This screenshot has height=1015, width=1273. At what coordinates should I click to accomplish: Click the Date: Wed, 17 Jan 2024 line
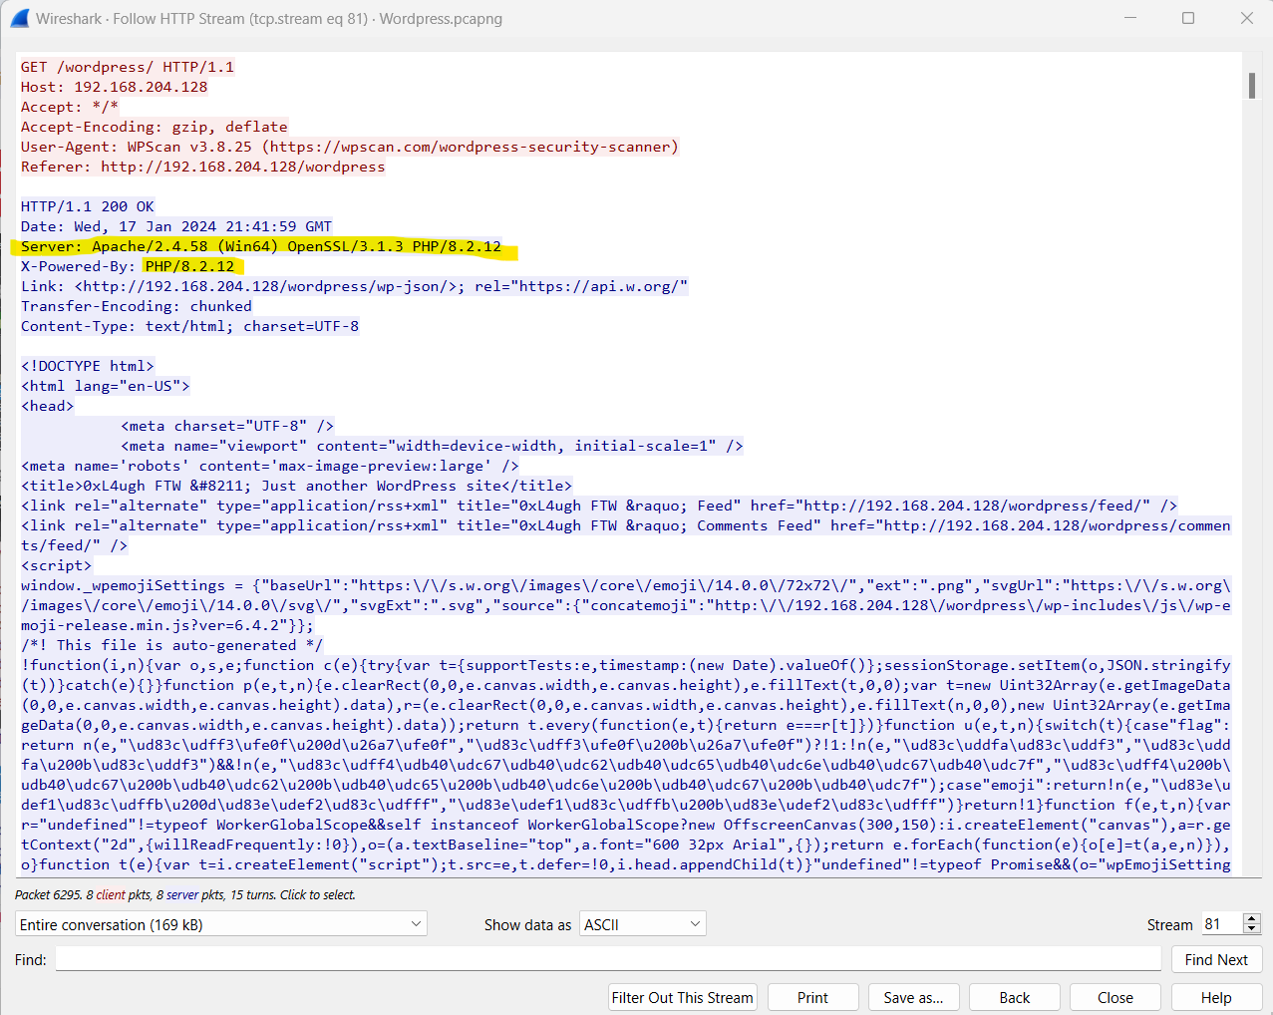click(176, 226)
